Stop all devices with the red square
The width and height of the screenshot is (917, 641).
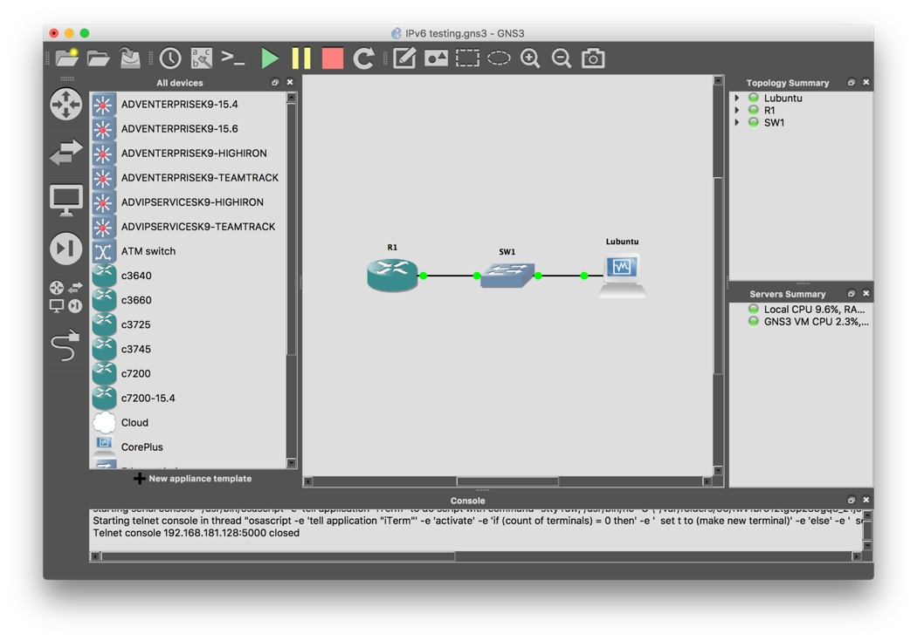332,58
